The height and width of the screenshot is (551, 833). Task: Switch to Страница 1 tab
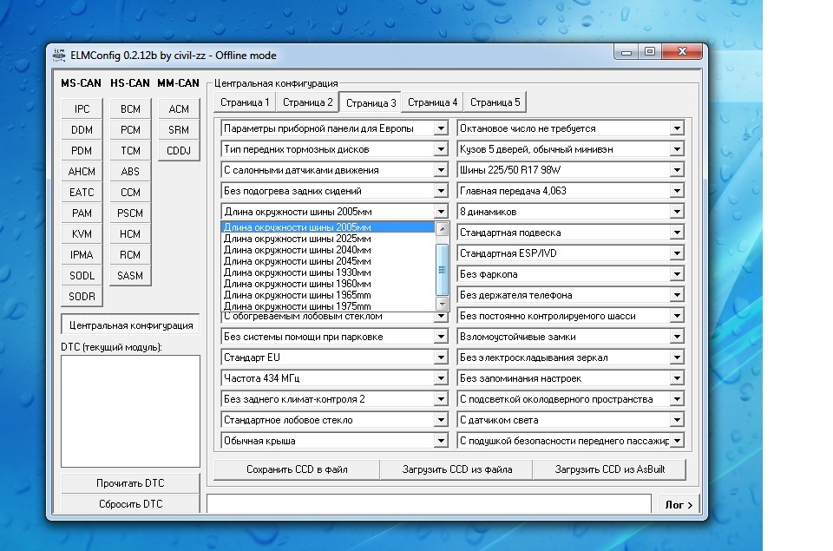click(245, 102)
